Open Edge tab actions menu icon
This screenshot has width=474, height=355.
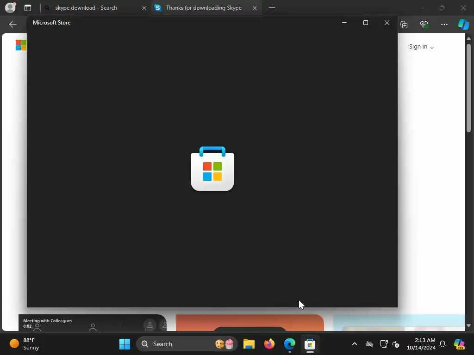coord(27,8)
